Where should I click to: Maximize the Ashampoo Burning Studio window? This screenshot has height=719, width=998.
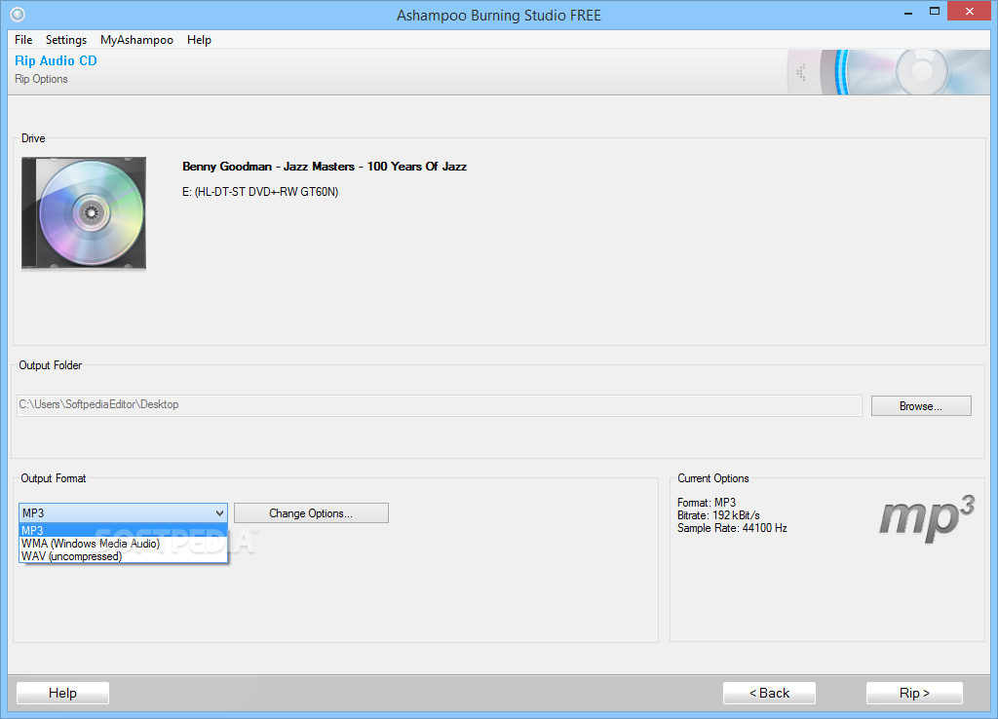click(x=935, y=12)
